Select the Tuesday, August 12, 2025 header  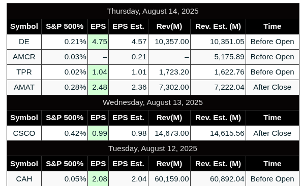153,148
